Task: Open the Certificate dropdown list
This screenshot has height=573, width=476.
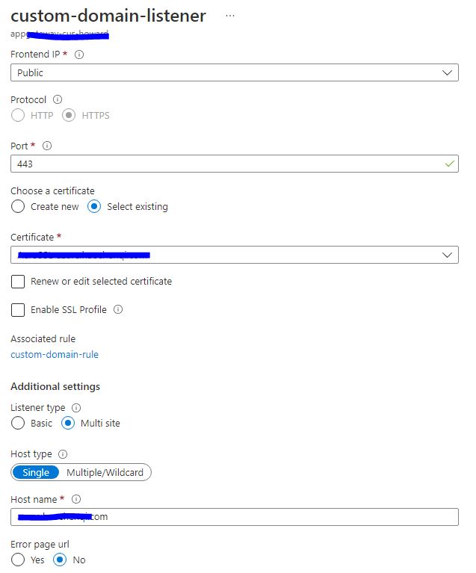Action: 234,255
